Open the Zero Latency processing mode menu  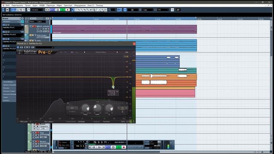pyautogui.click(x=49, y=121)
